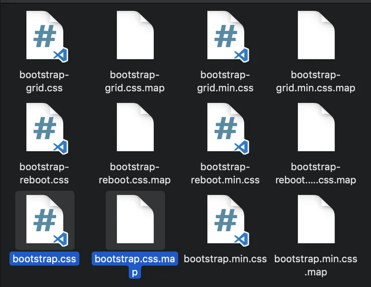Select the bootstrap.min.css.map file icon
The height and width of the screenshot is (287, 371).
(x=316, y=219)
